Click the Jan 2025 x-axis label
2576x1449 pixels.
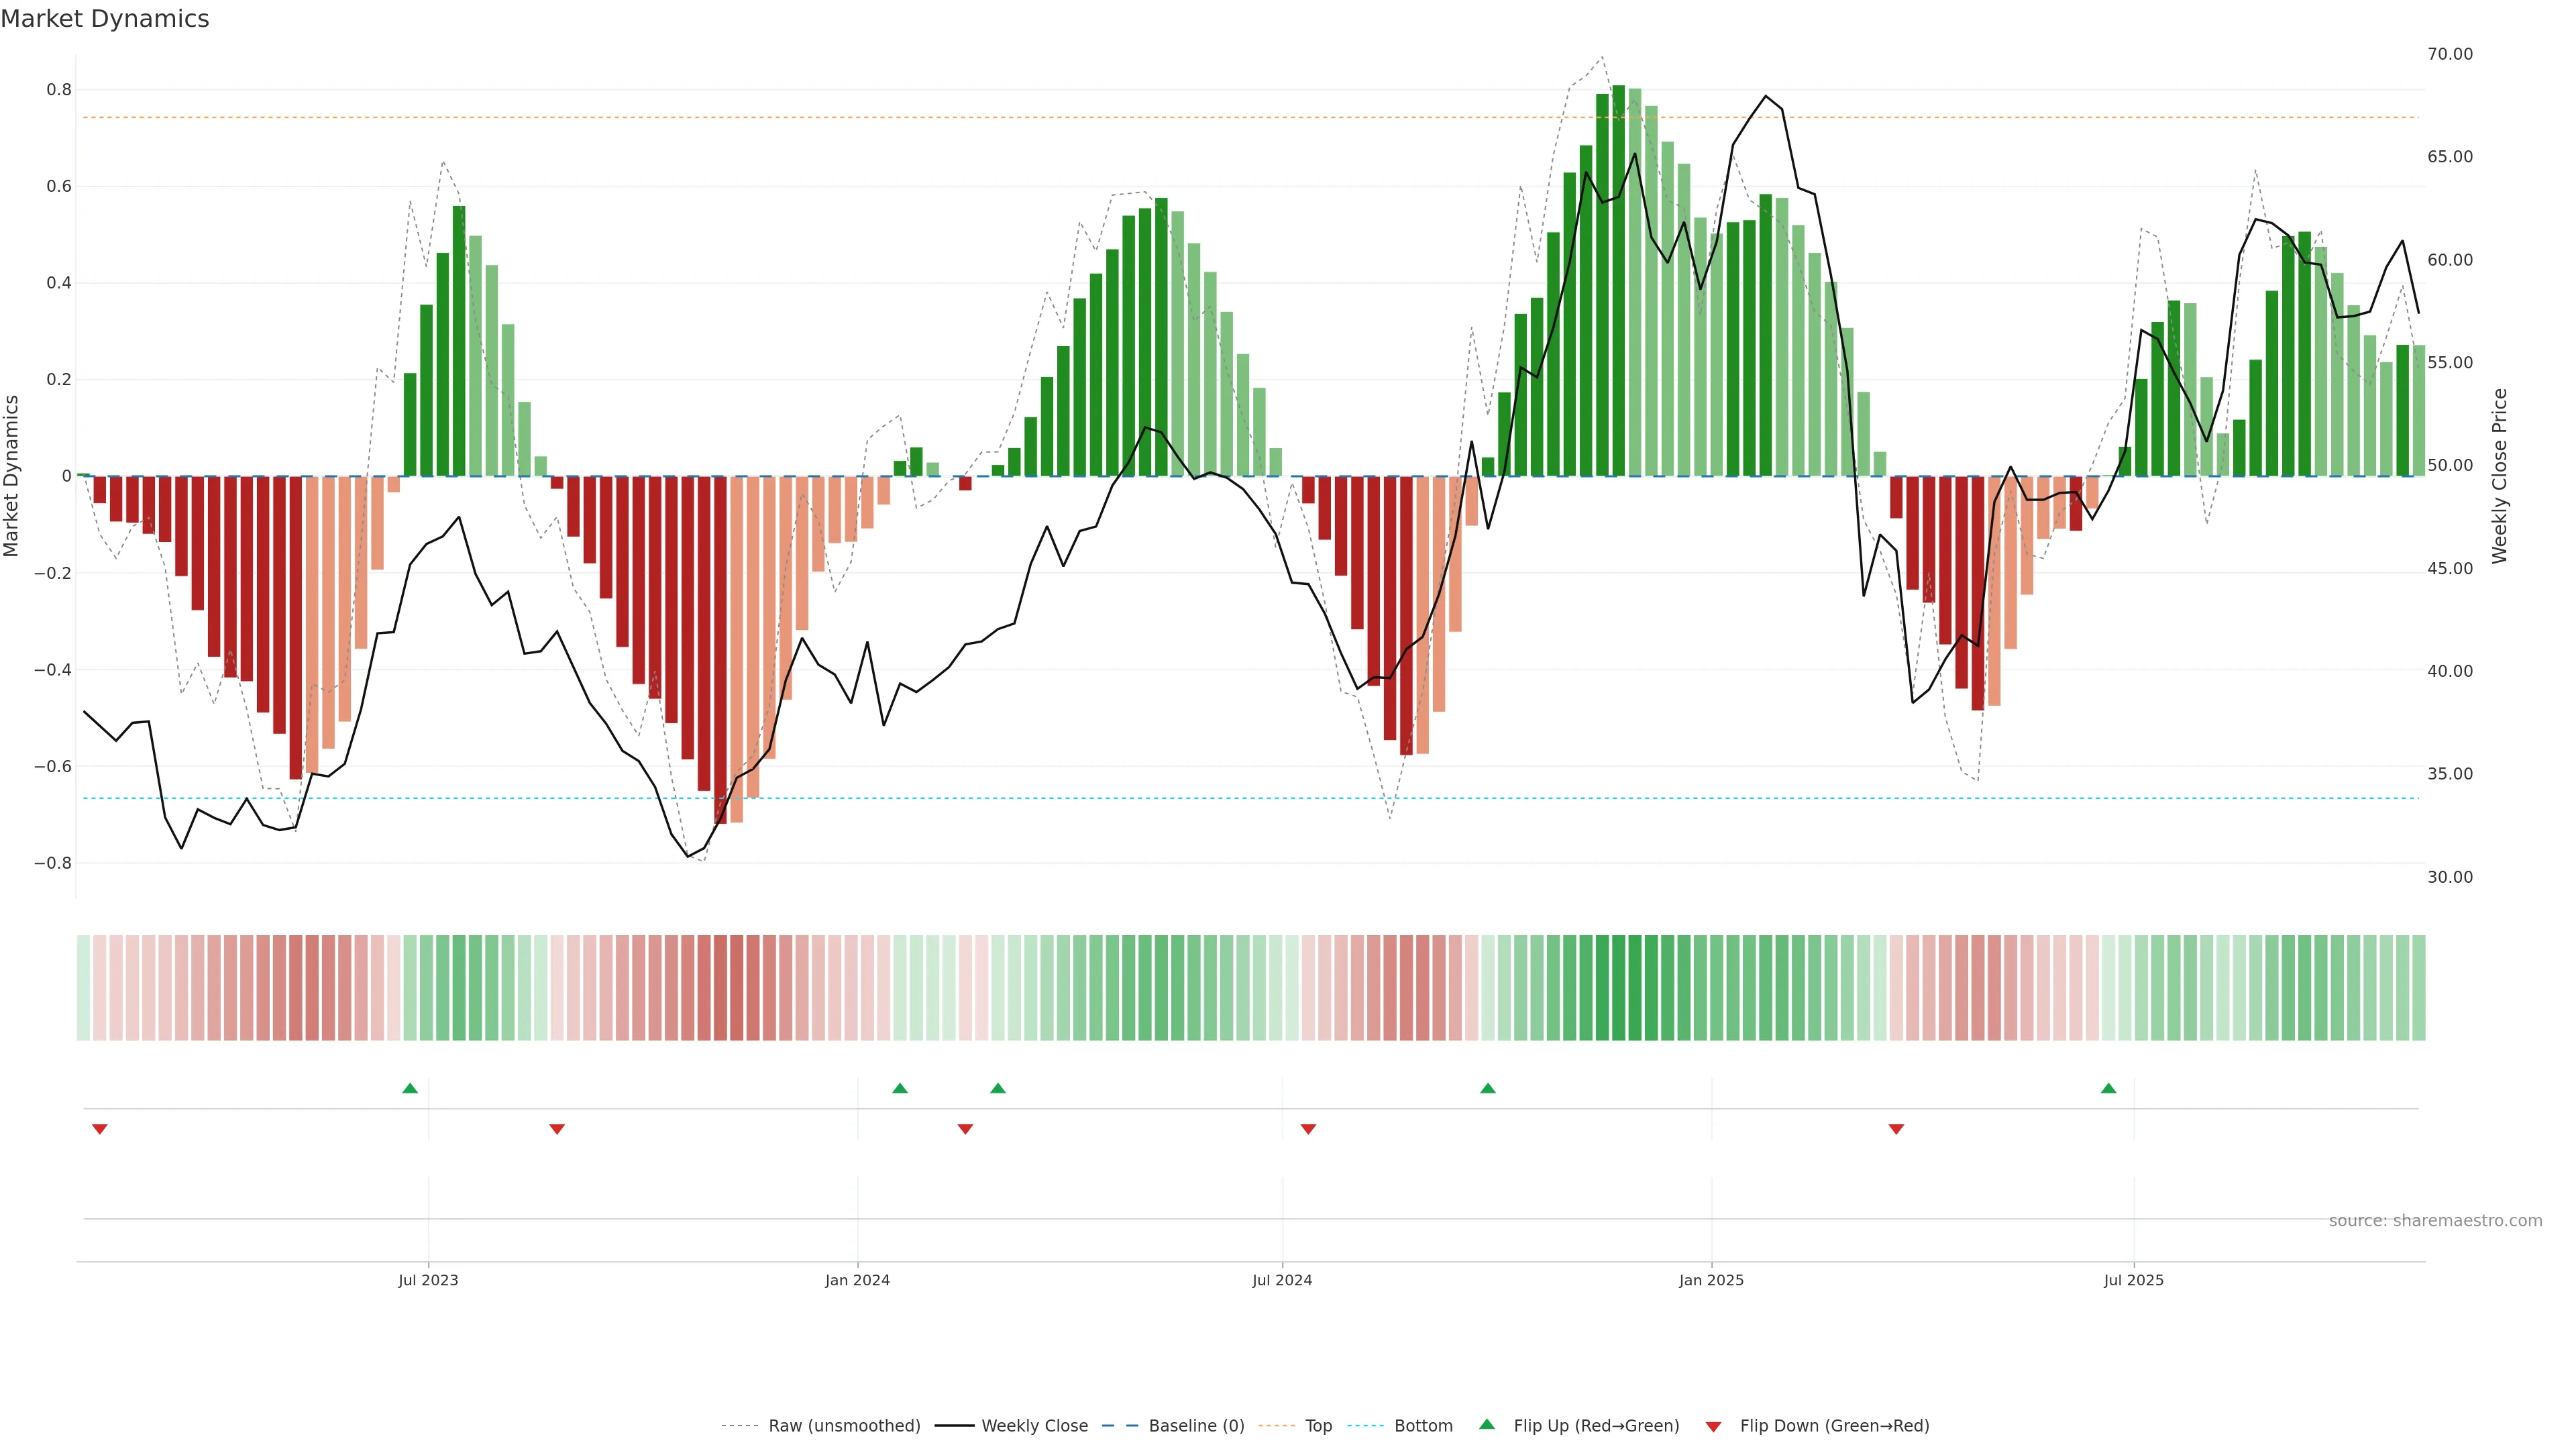1711,1280
